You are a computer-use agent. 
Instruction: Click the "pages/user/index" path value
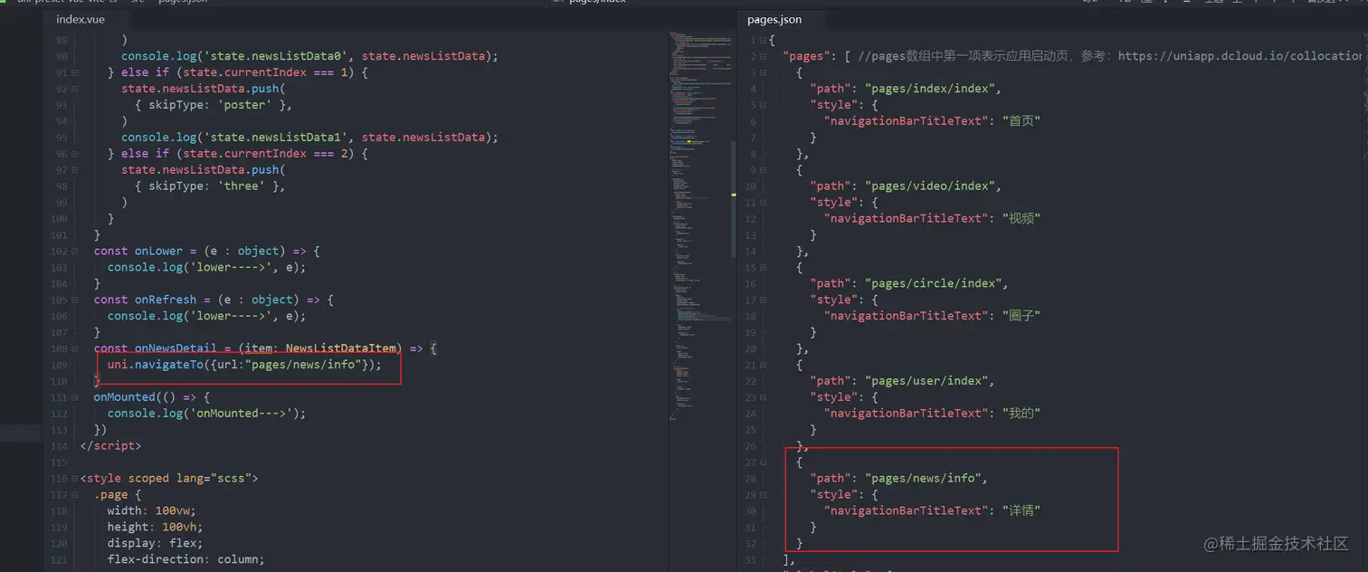[928, 381]
